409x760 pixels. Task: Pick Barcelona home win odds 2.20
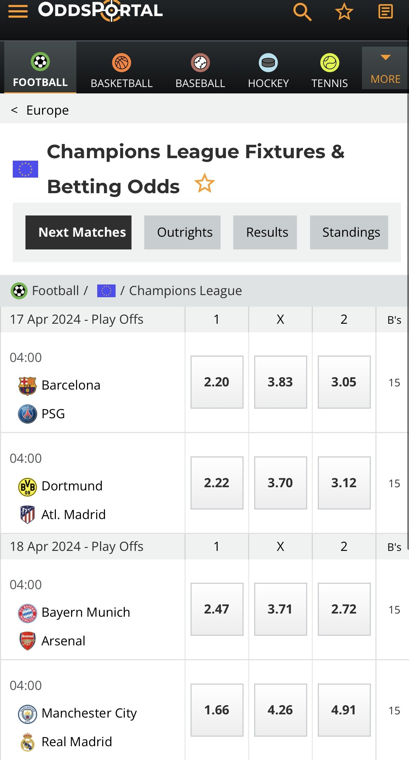click(217, 382)
